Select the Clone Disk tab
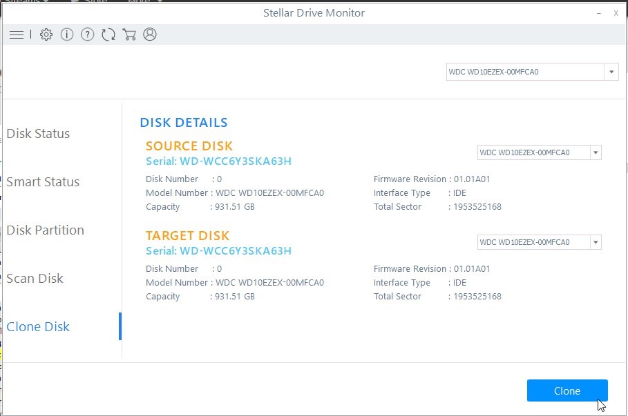The width and height of the screenshot is (628, 416). [38, 327]
